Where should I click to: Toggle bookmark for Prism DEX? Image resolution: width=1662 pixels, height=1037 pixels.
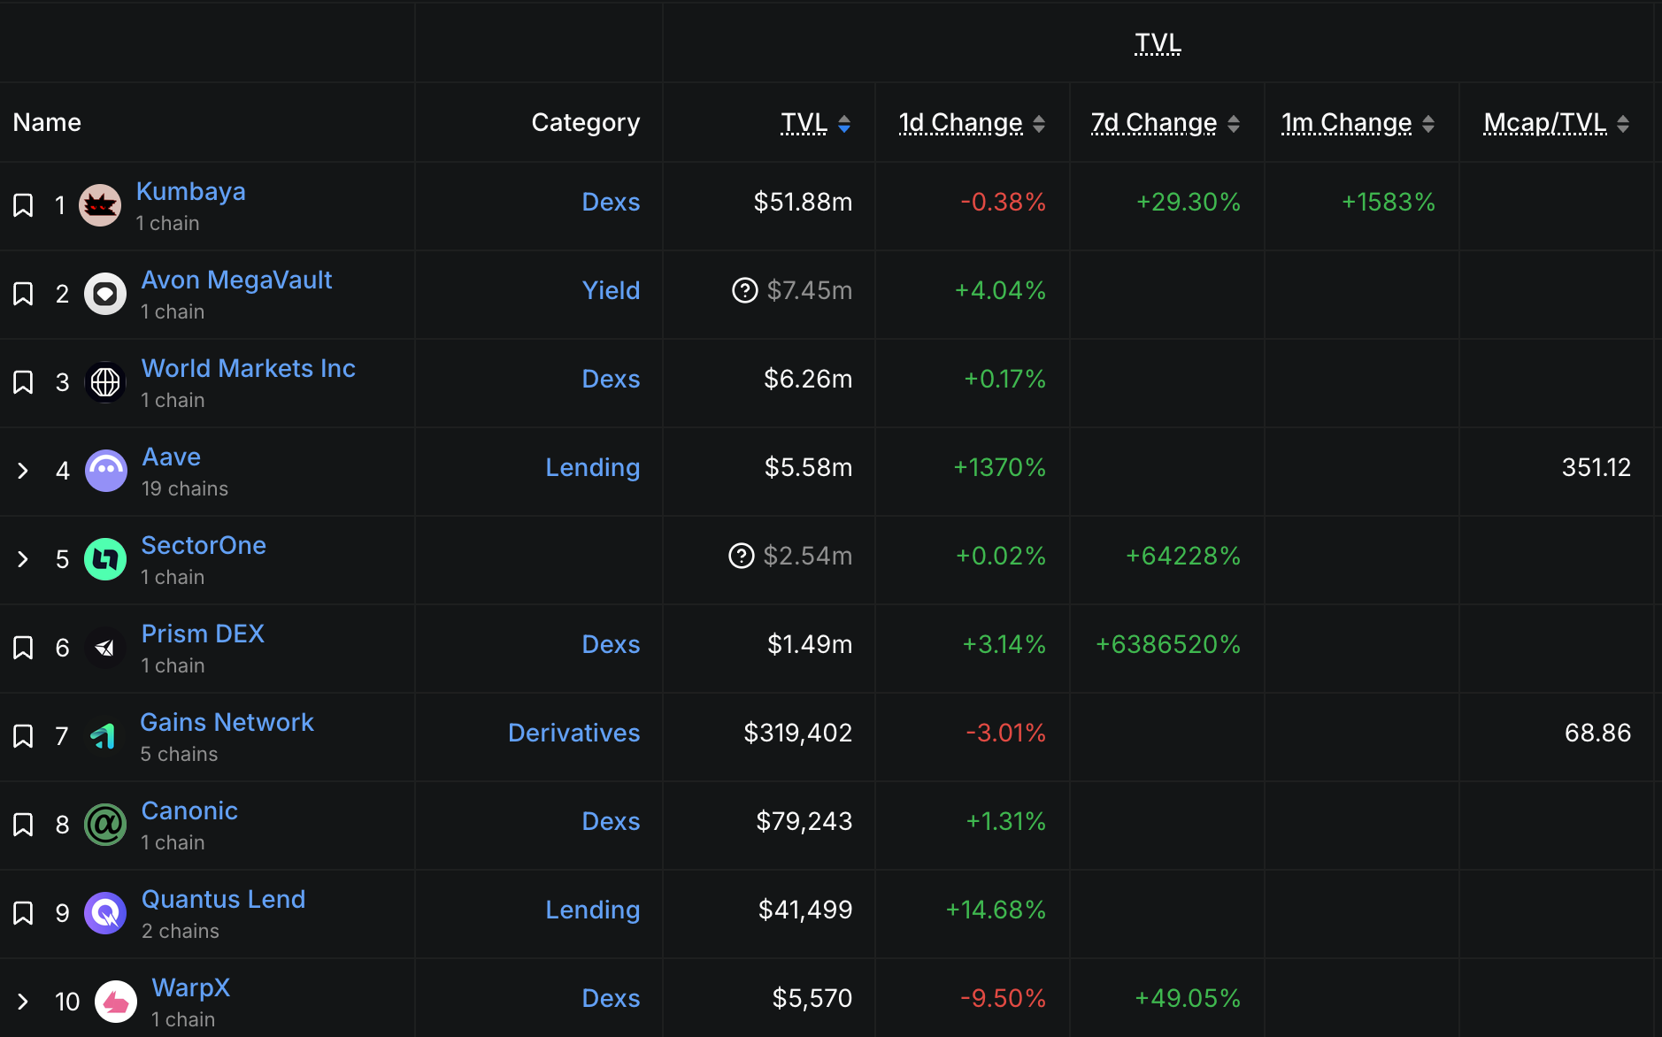(x=23, y=648)
